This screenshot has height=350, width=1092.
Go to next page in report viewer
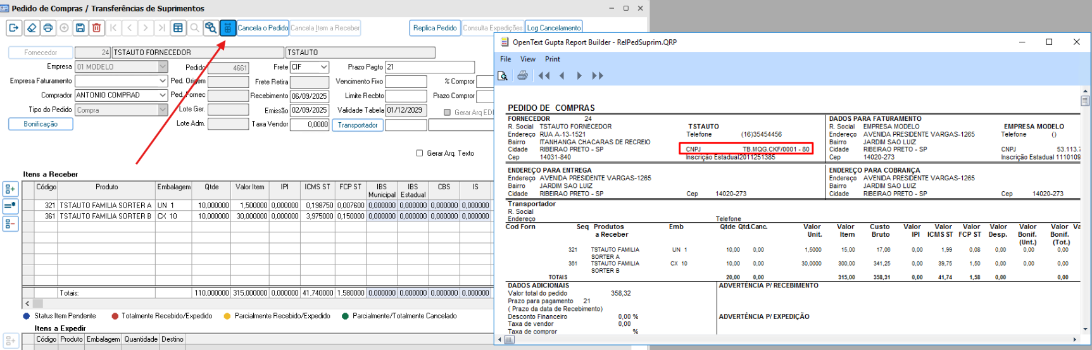(579, 76)
